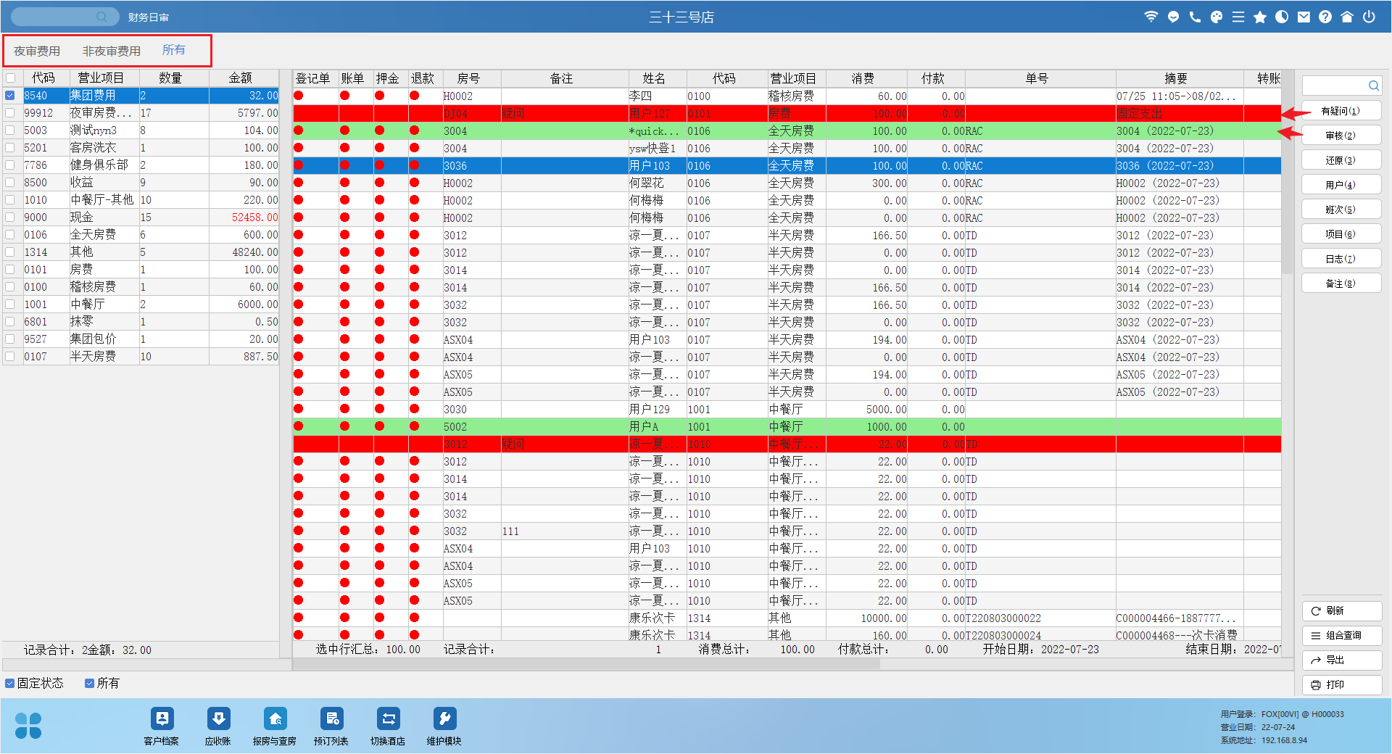The image size is (1392, 754).
Task: Click 账单 red dot in 李四 row
Action: (345, 96)
